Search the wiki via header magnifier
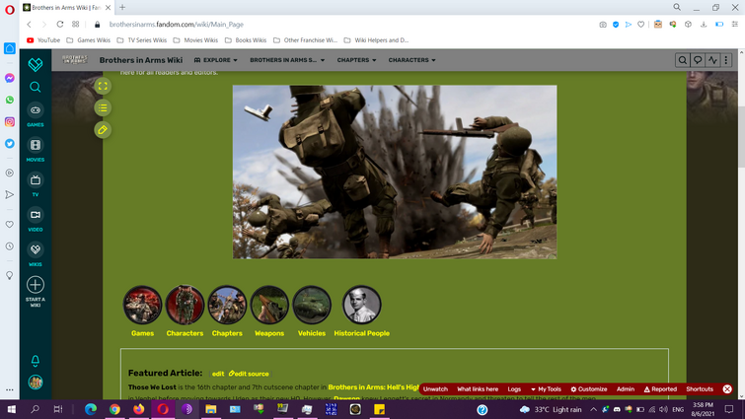The width and height of the screenshot is (745, 419). (x=682, y=60)
